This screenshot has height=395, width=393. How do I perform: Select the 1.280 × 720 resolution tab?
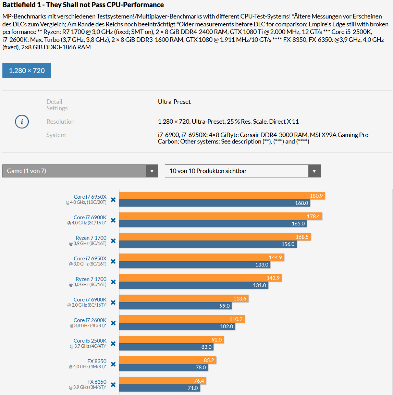27,70
